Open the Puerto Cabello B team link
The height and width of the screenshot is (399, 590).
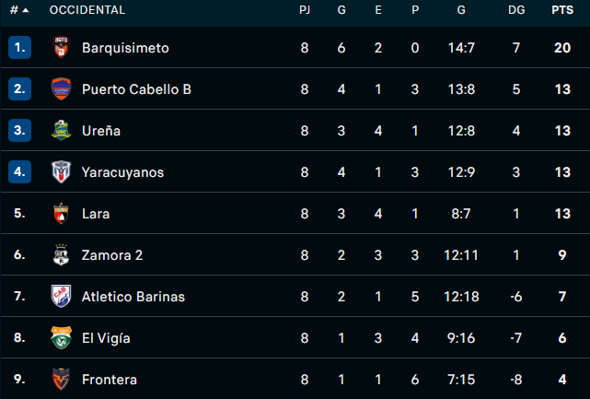[x=136, y=88]
